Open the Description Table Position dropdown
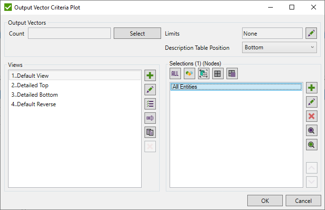 (279, 47)
